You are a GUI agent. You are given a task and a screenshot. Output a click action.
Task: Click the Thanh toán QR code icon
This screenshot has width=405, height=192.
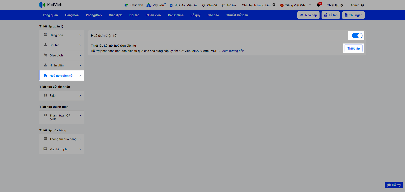pos(45,115)
